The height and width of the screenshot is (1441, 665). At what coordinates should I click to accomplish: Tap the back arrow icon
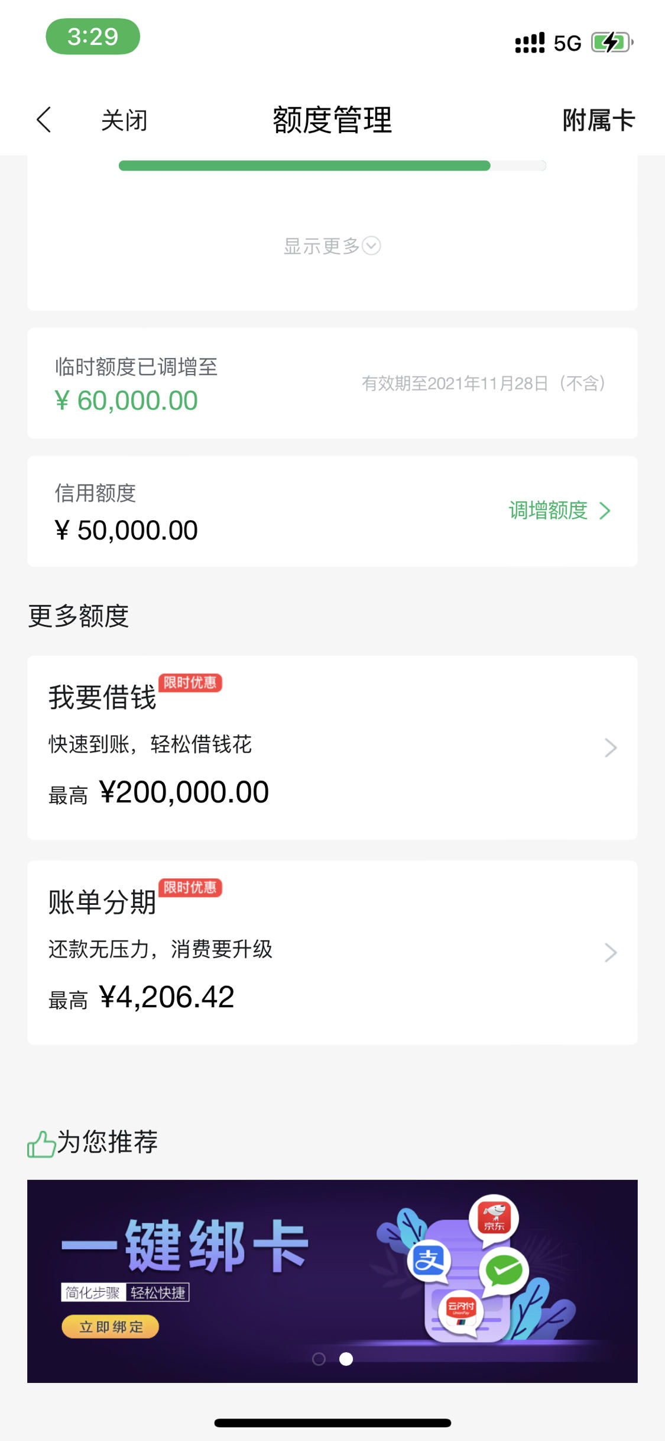(44, 120)
